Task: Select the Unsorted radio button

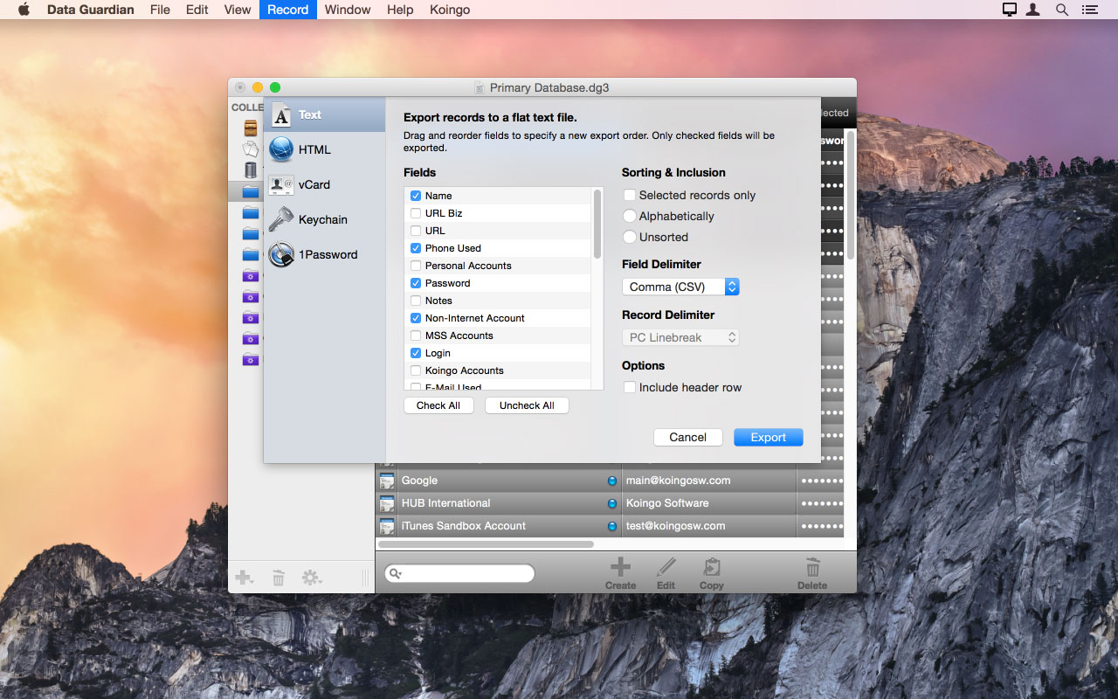Action: click(629, 237)
